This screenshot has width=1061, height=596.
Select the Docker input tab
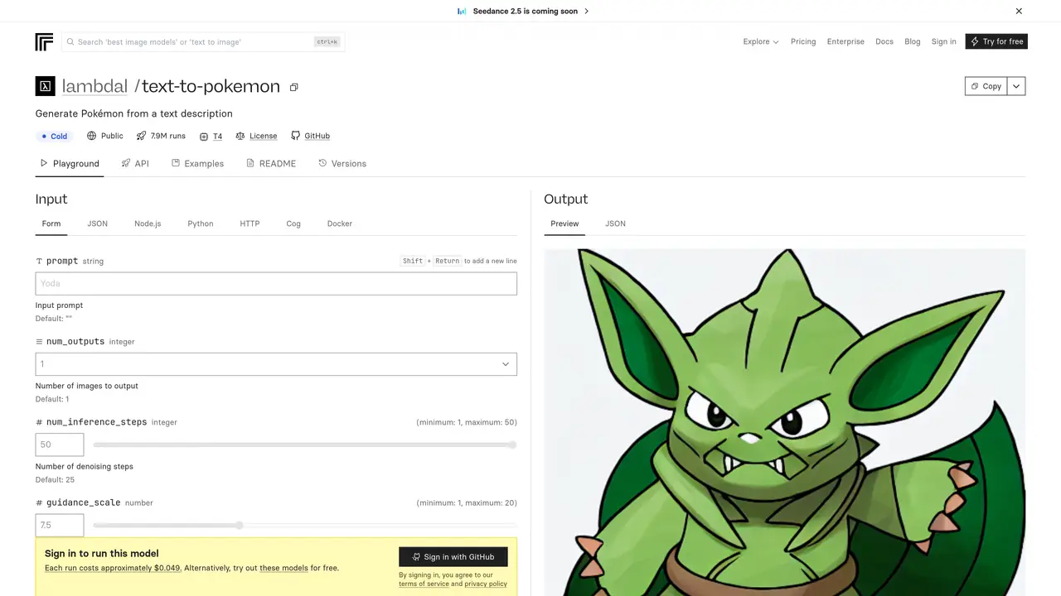coord(340,223)
